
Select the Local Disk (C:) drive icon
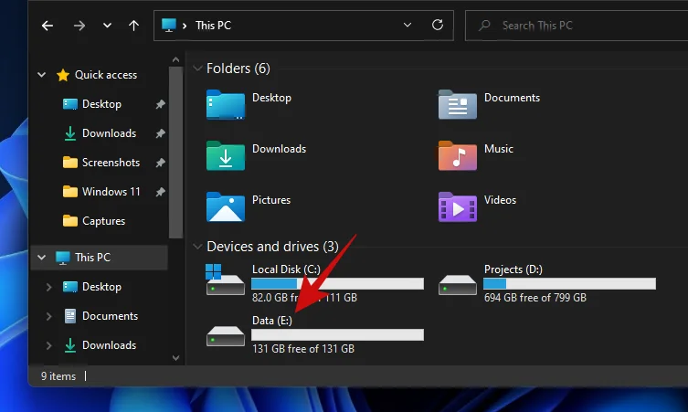point(226,280)
